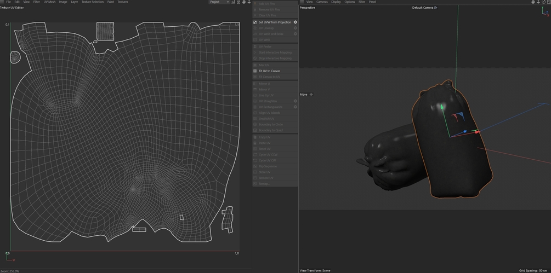Click the blue Z-axis arrow handle on gizmo
The height and width of the screenshot is (273, 551).
tap(464, 131)
